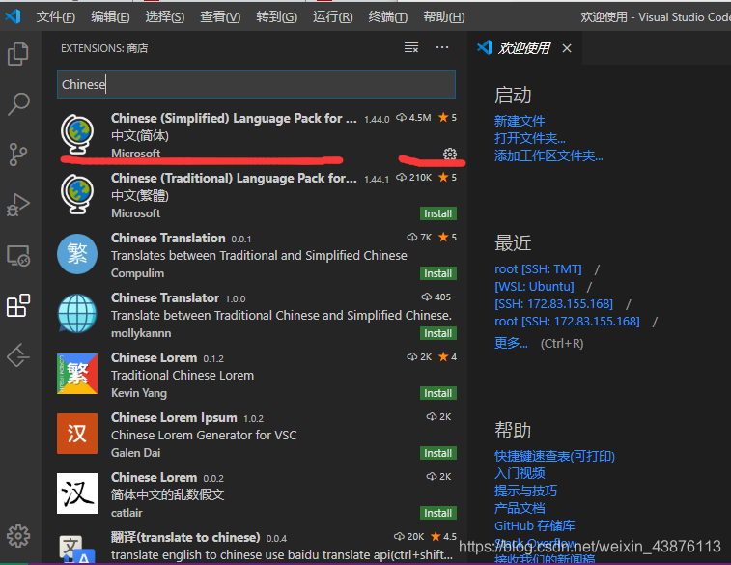
Task: Open gear for Chinese Simplified Language Pack
Action: (449, 154)
